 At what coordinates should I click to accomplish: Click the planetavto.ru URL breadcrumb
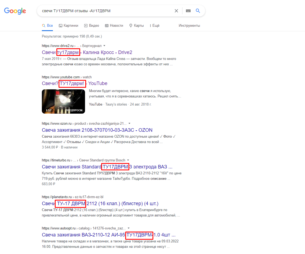73,197
